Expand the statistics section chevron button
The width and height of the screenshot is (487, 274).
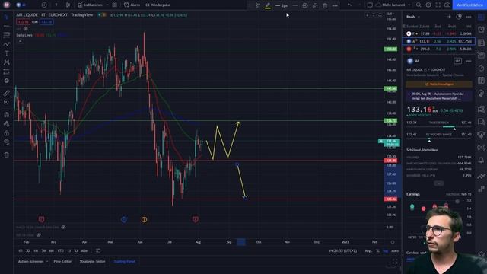[x=439, y=183]
